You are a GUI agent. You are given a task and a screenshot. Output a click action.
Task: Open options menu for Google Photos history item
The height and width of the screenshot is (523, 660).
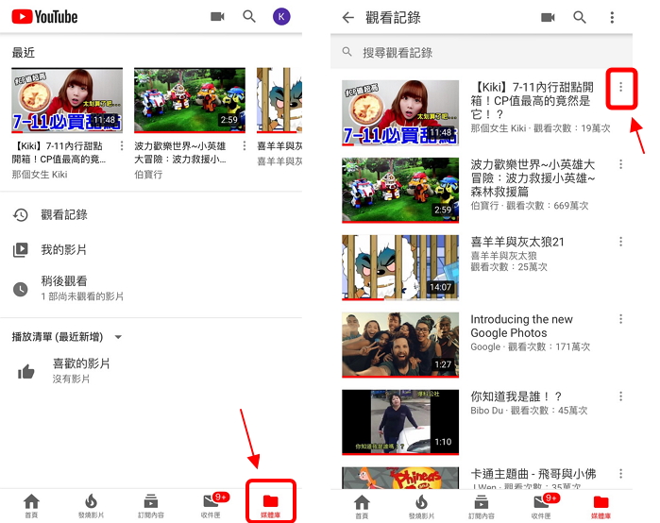(621, 319)
